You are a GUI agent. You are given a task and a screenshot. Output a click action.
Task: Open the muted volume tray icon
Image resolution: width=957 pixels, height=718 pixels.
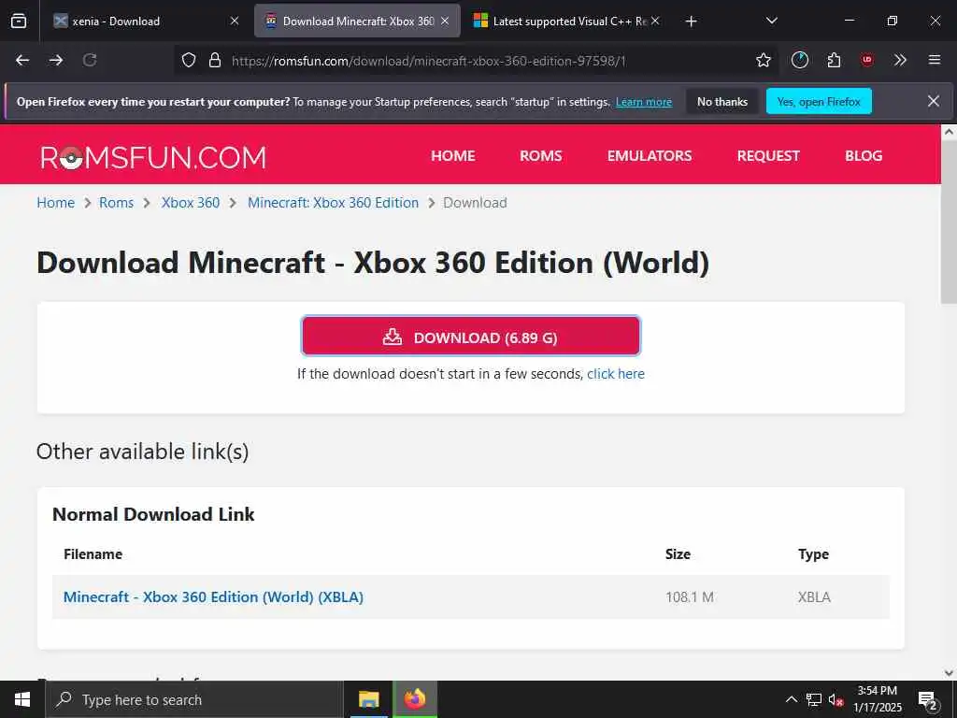pos(836,699)
